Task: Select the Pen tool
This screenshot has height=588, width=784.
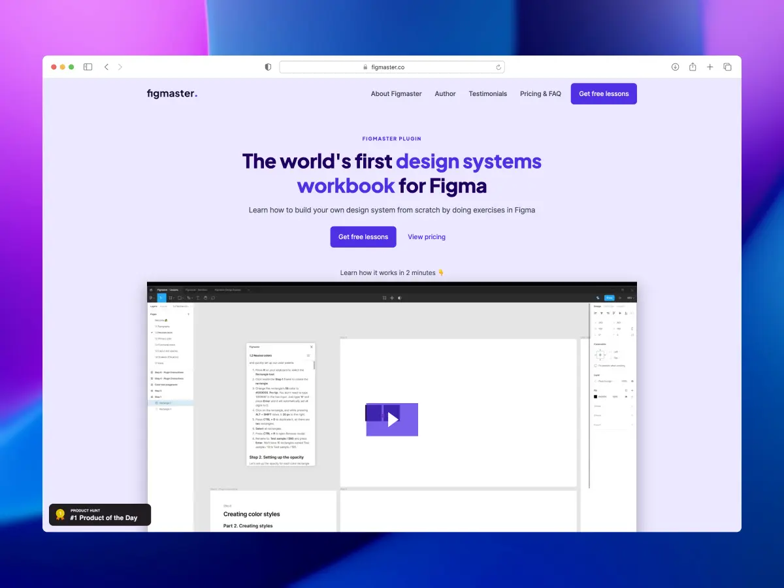Action: point(188,297)
